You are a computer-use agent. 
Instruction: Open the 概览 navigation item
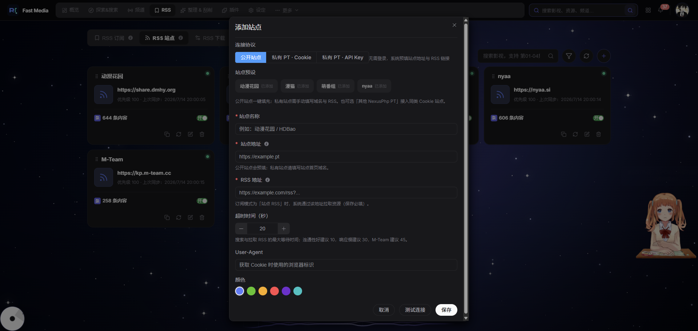pos(71,10)
